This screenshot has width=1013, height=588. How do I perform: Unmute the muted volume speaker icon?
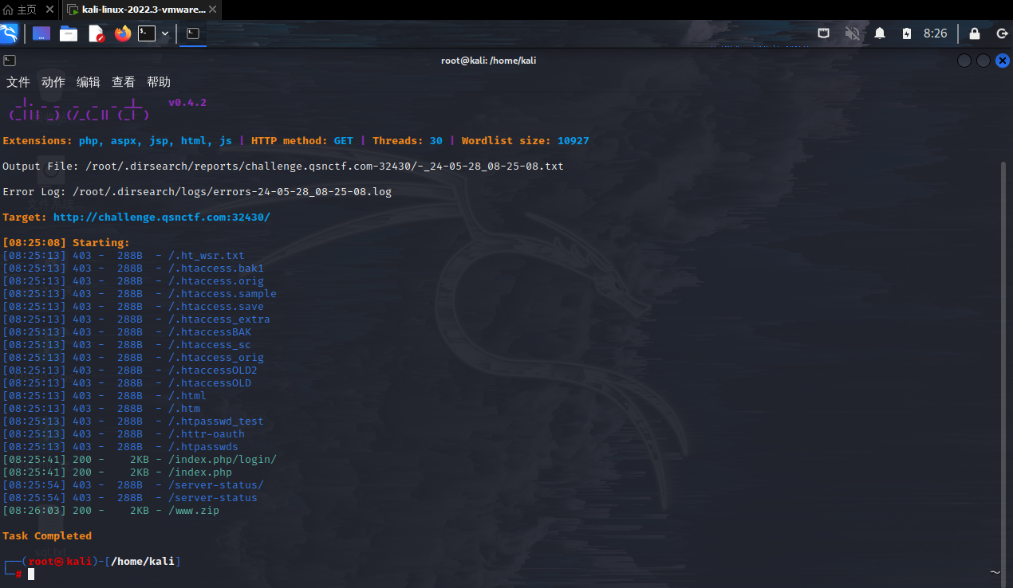tap(852, 33)
